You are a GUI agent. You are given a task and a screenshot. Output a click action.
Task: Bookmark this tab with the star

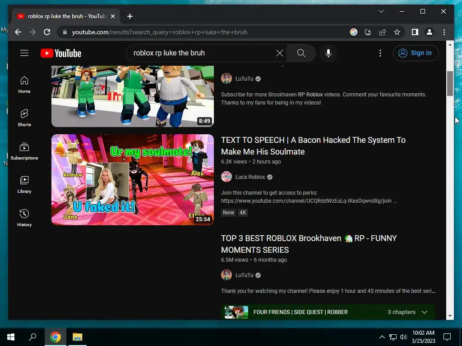(x=397, y=32)
